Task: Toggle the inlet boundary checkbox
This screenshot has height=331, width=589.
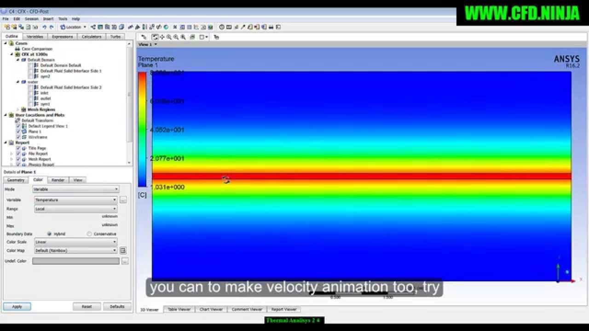Action: pyautogui.click(x=30, y=93)
